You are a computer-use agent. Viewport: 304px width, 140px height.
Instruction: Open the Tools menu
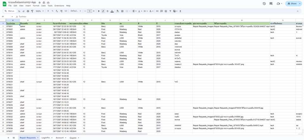[50, 6]
